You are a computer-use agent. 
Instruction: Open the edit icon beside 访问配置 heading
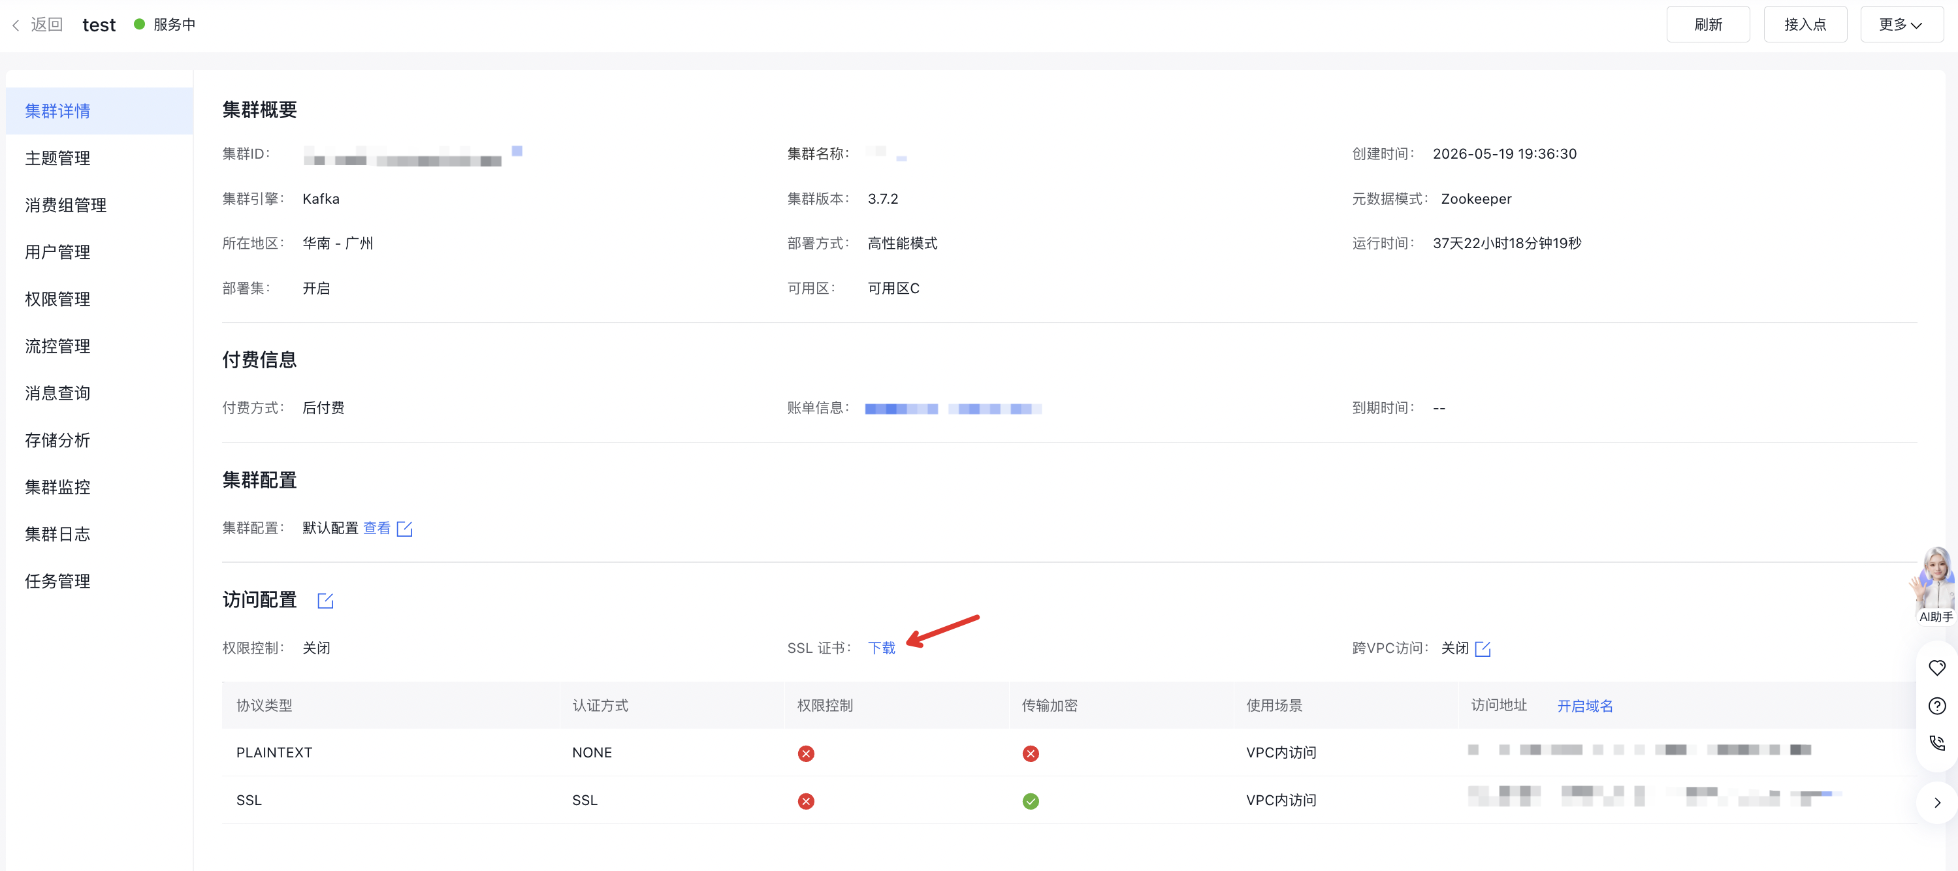325,601
